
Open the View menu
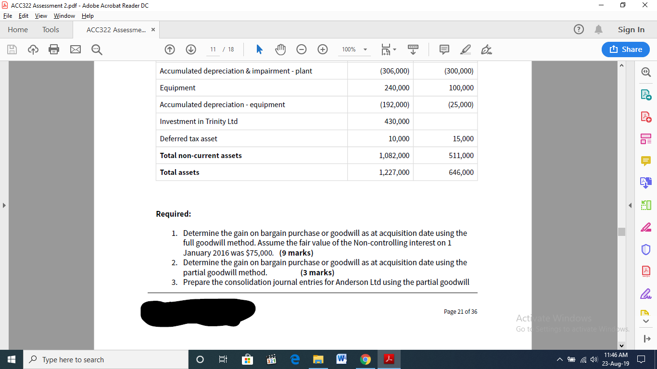(x=40, y=16)
